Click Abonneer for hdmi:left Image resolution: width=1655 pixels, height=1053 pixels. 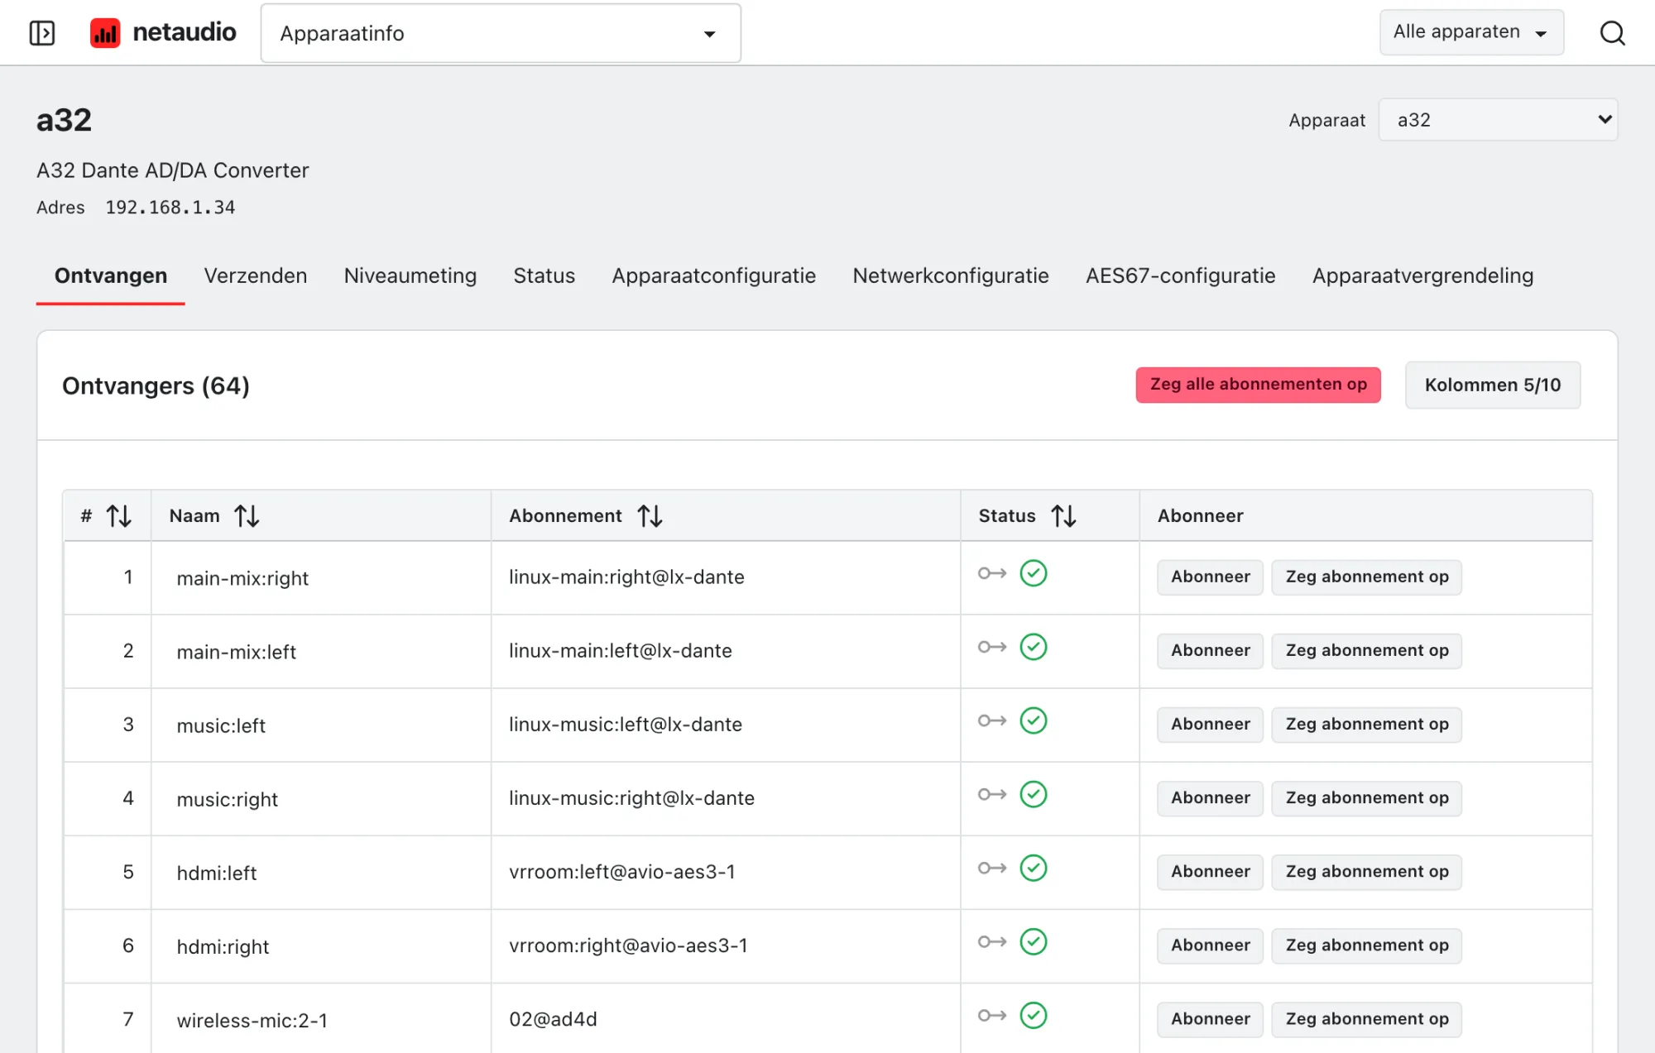1210,871
